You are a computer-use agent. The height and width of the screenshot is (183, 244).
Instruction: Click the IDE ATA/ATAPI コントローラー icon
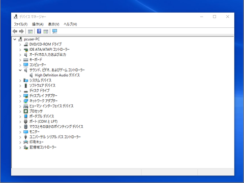26,50
